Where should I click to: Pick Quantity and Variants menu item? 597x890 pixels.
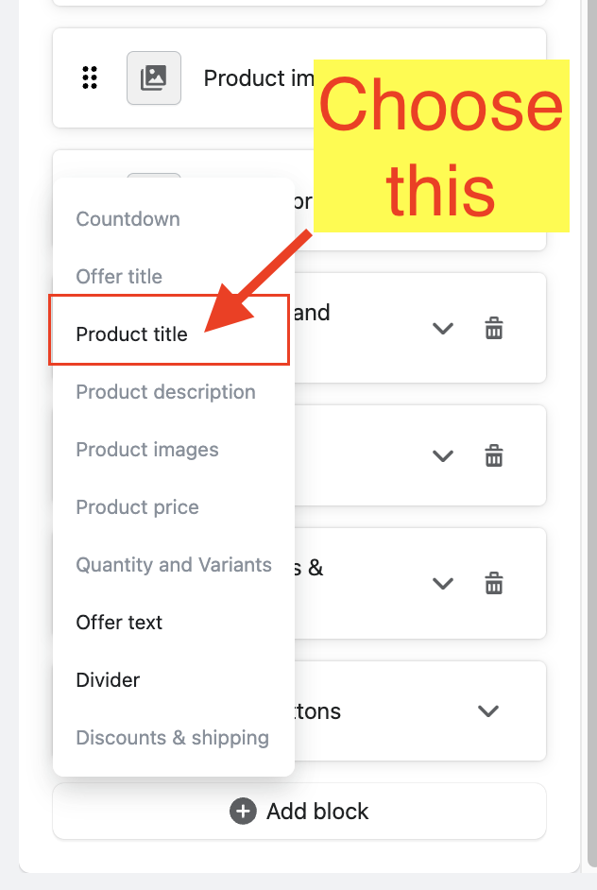coord(174,565)
